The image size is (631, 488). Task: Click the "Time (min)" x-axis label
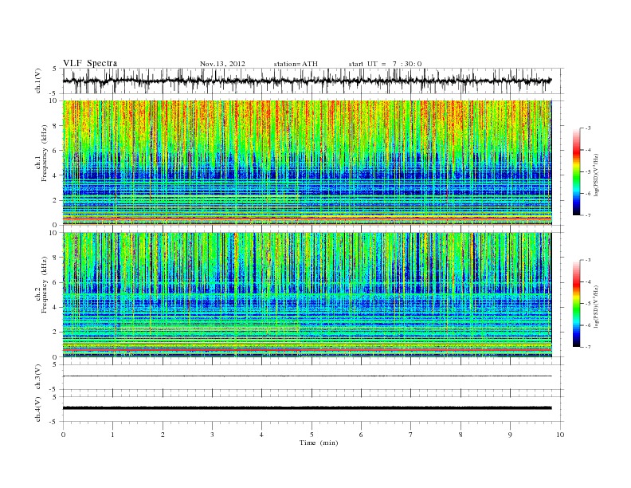point(319,443)
